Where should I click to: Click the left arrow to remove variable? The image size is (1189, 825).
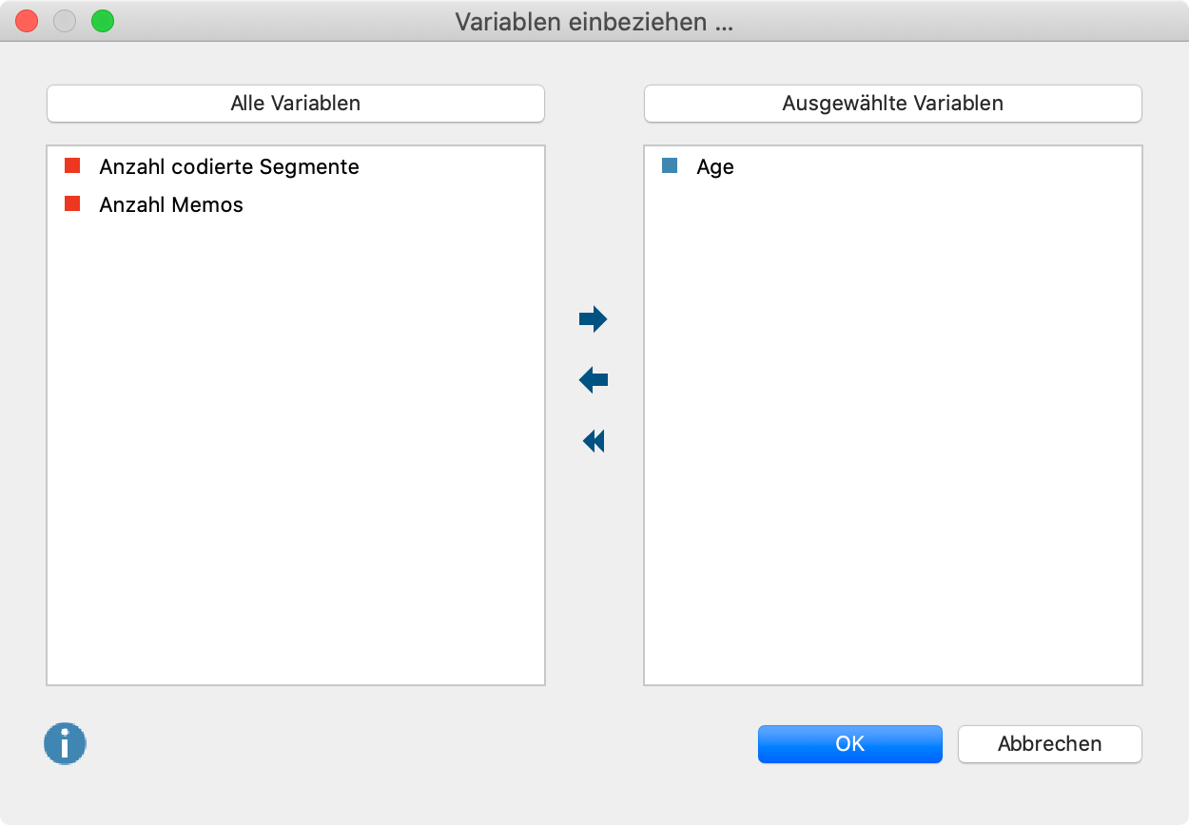(x=593, y=381)
